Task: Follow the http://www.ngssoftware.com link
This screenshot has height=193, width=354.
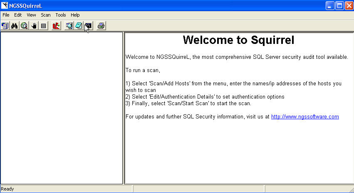Action: click(305, 117)
